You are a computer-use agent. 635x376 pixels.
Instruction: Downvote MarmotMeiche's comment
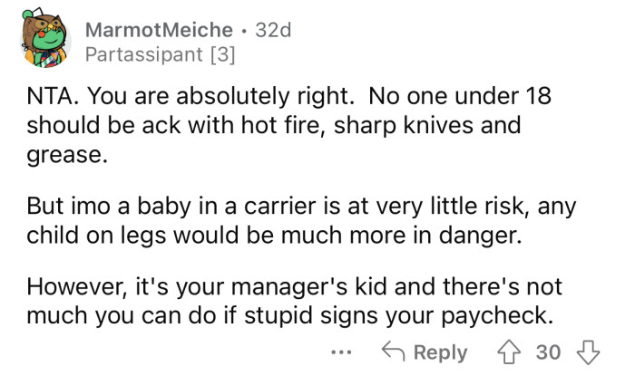591,352
